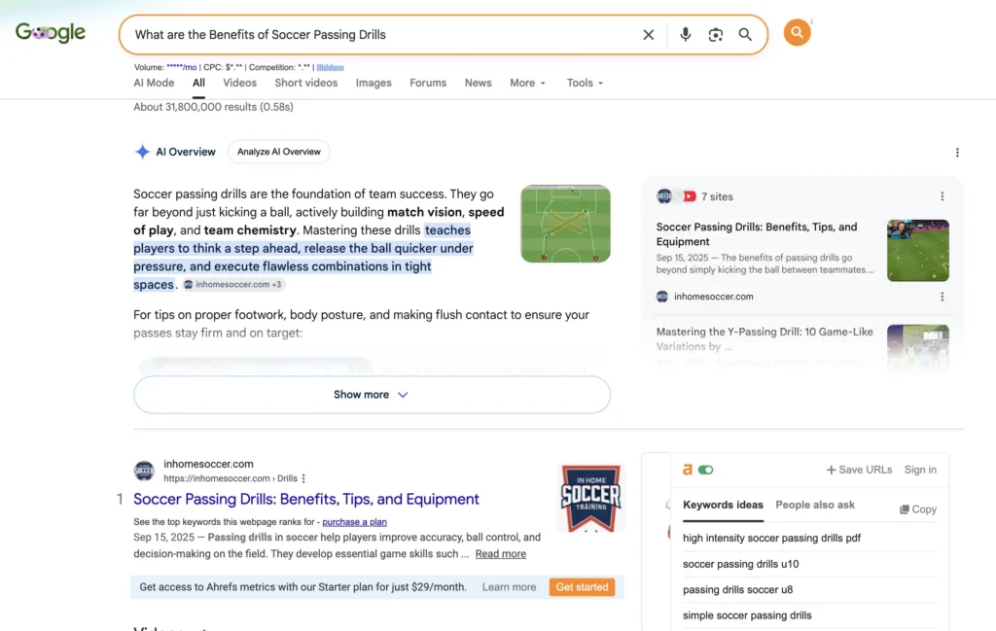Screen dimensions: 996x631
Task: Open sidebar article Soccer Passing Drills: Benefits
Action: pyautogui.click(x=757, y=234)
